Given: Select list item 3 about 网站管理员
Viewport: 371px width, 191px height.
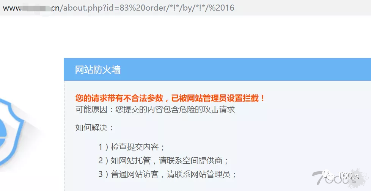Looking at the screenshot, I should pos(168,174).
